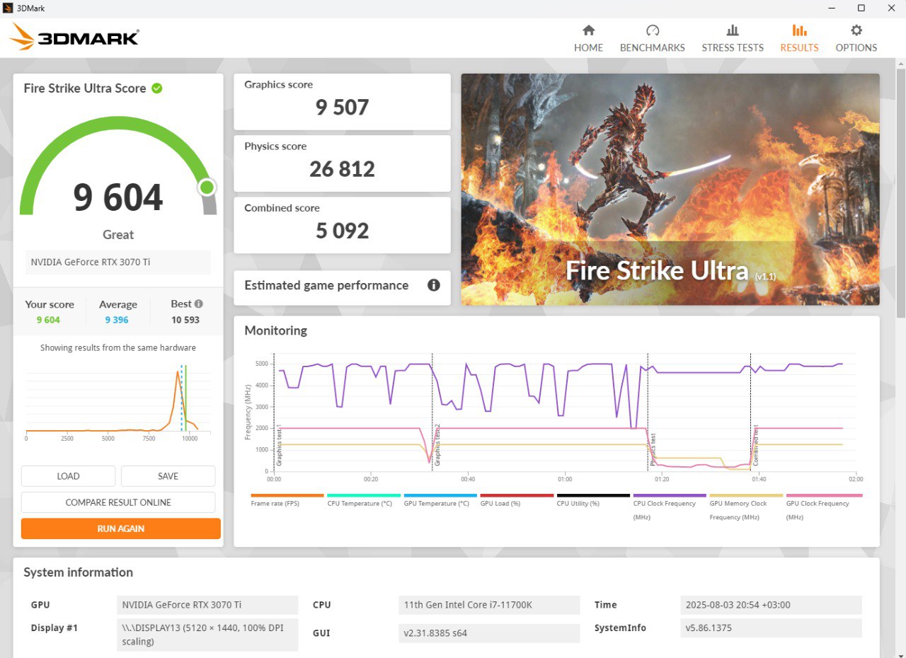
Task: Click the Graphics test 2 marker in chart
Action: [437, 444]
